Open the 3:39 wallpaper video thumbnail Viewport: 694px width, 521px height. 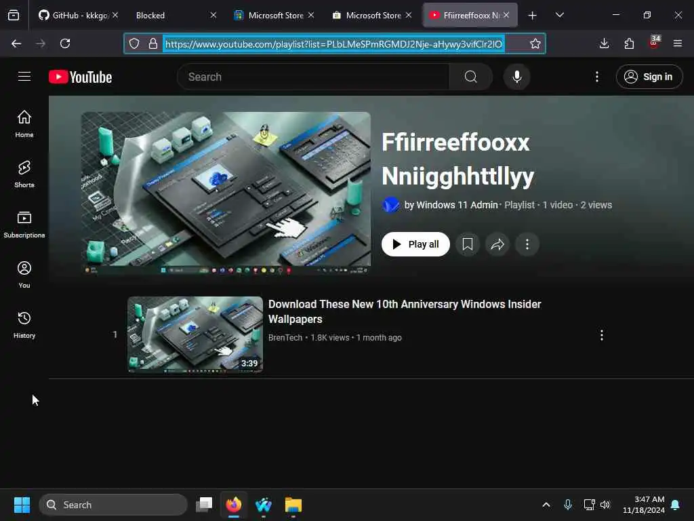[195, 334]
